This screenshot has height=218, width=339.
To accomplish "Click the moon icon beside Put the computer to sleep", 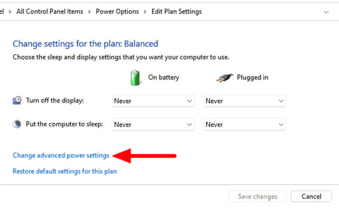I will click(17, 124).
